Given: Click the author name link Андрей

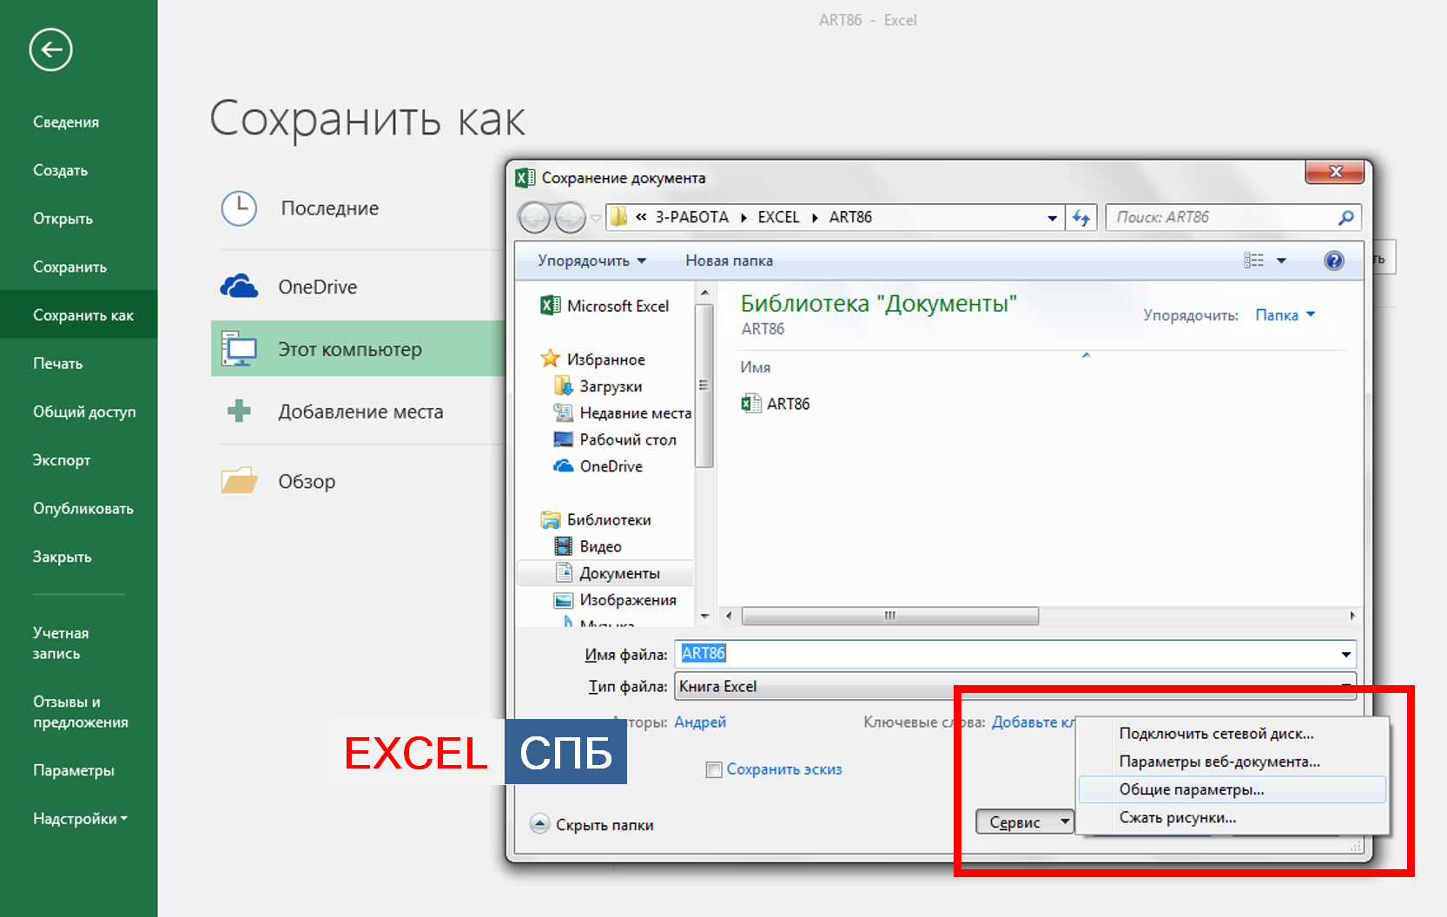Looking at the screenshot, I should click(700, 722).
